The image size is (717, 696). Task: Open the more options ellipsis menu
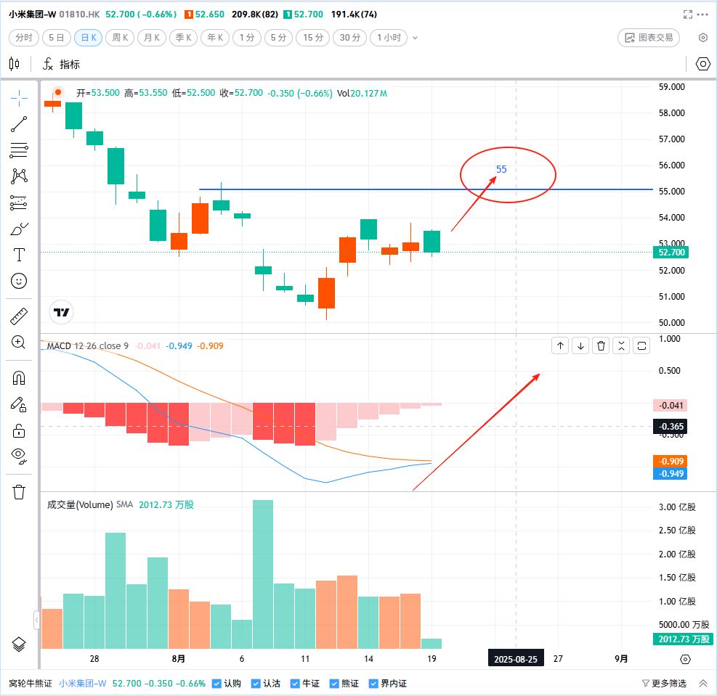pyautogui.click(x=702, y=15)
